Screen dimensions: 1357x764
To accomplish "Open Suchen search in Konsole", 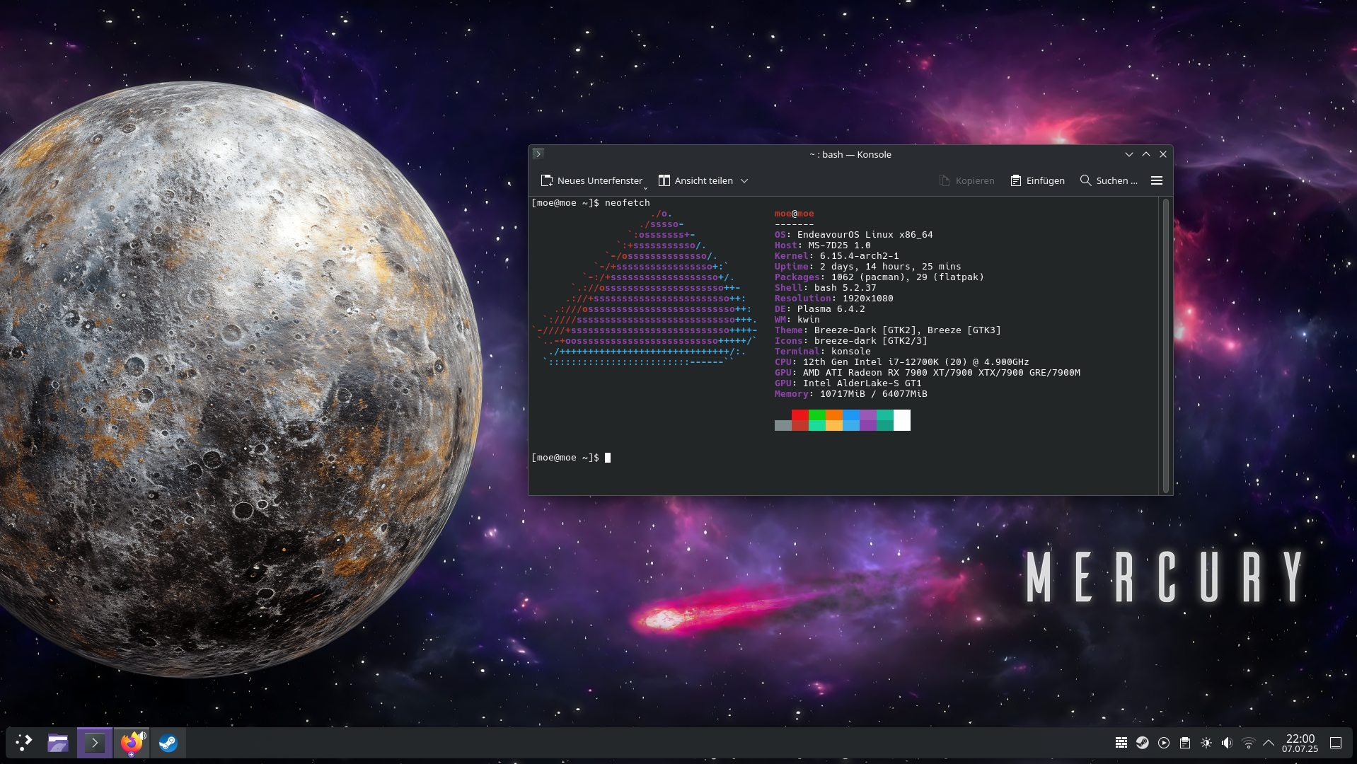I will pyautogui.click(x=1109, y=181).
